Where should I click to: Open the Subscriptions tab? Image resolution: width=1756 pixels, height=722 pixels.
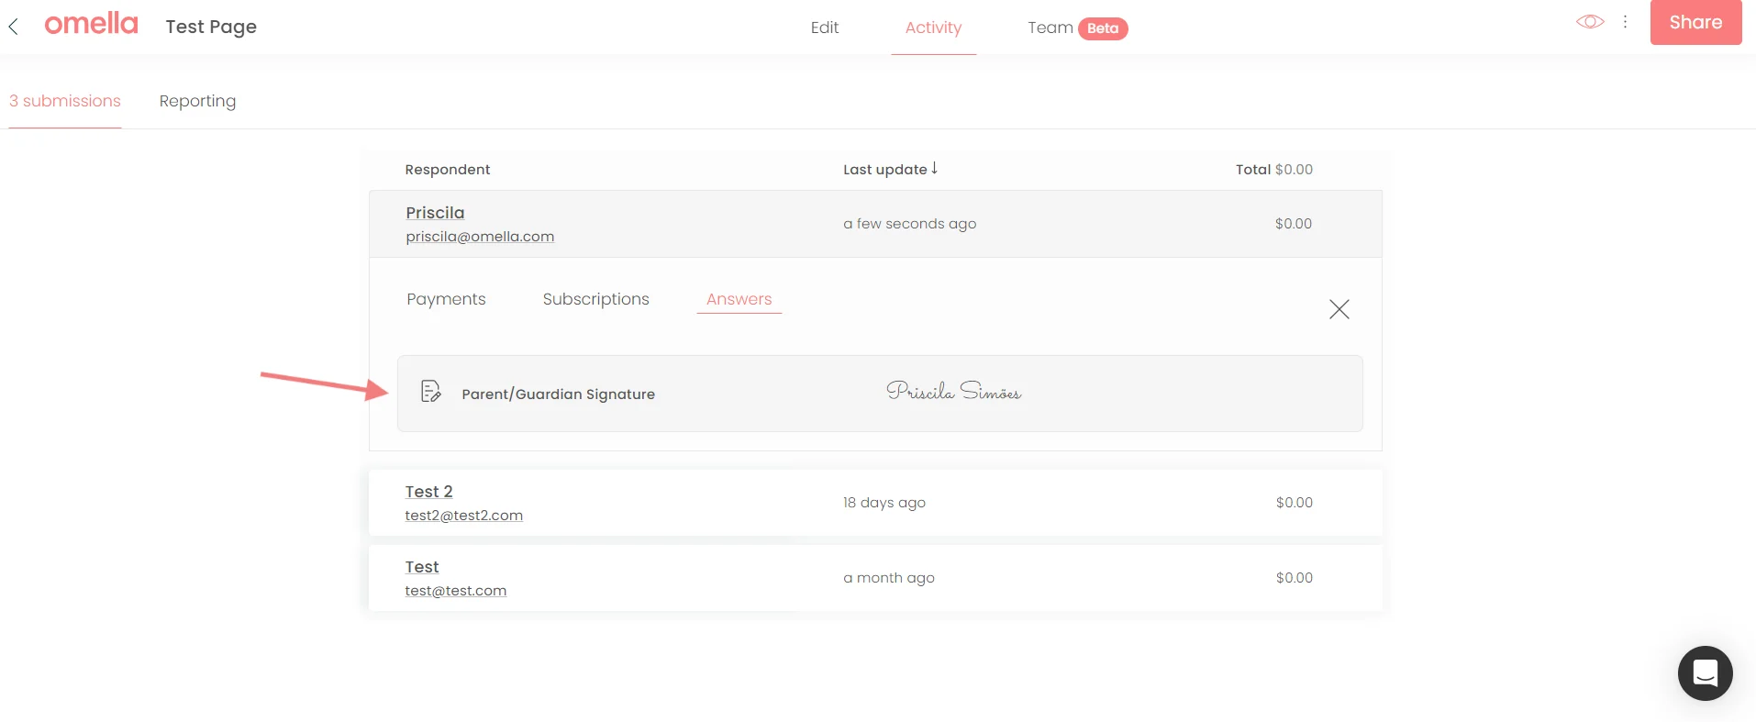pyautogui.click(x=595, y=299)
